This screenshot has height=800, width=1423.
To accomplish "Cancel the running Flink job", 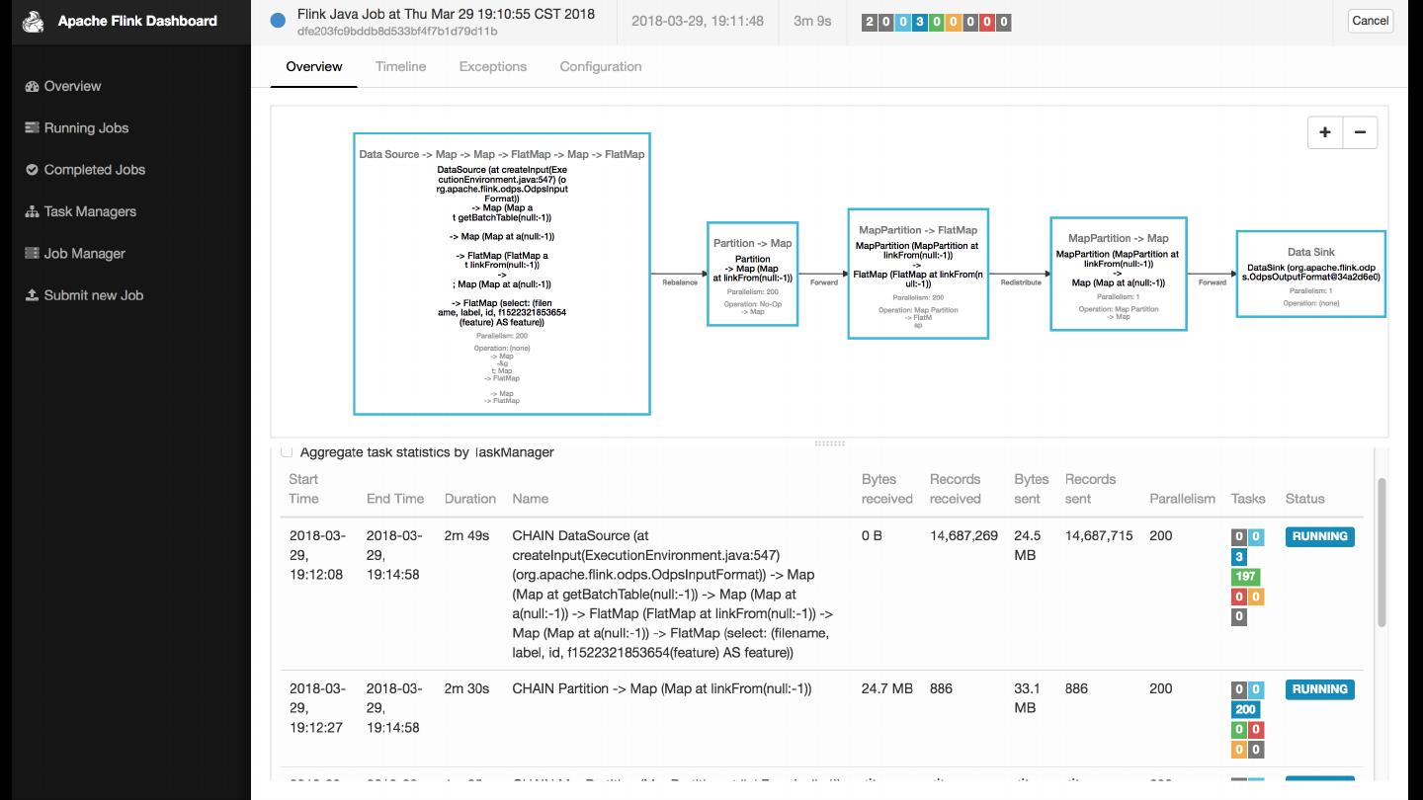I will click(x=1371, y=21).
